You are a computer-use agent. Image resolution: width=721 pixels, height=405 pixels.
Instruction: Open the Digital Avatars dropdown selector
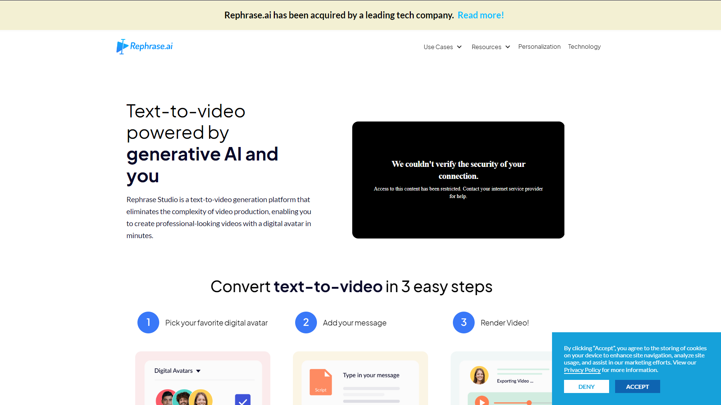tap(177, 370)
